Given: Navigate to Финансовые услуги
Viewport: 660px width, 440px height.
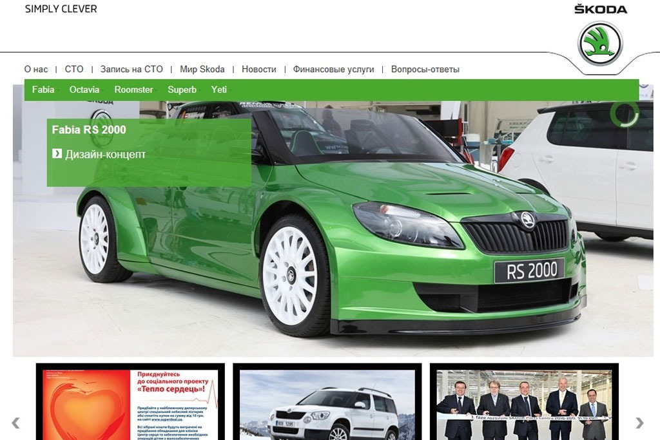Looking at the screenshot, I should 333,69.
